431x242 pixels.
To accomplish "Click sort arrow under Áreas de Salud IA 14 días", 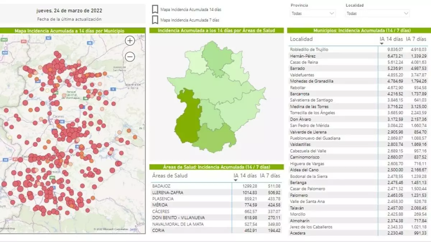I will 236,180.
